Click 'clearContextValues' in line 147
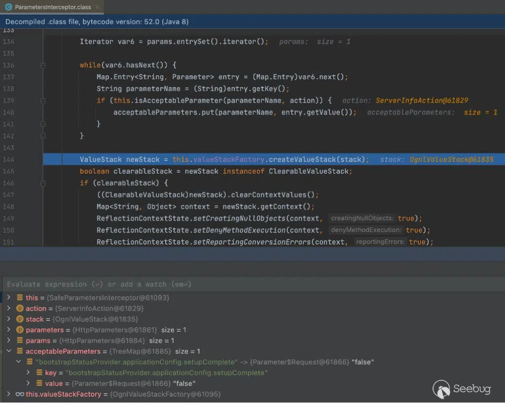 [269, 195]
